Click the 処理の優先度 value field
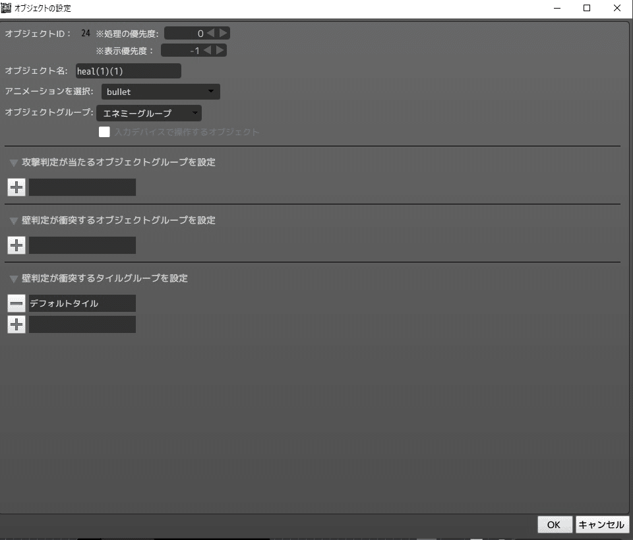The height and width of the screenshot is (540, 633). [x=185, y=33]
